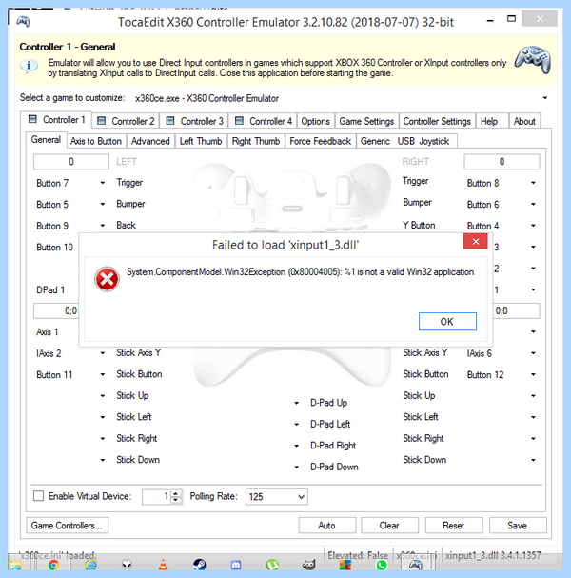Switch to the Controller 1 tab
Viewport: 571px width, 578px height.
[56, 120]
